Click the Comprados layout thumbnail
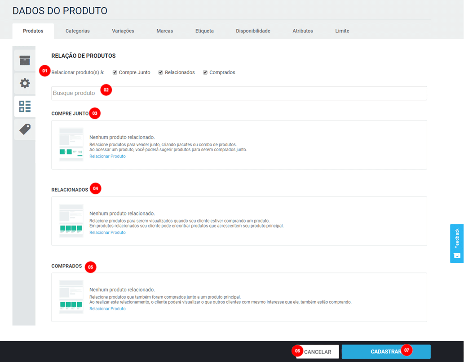The image size is (464, 362). point(71,297)
